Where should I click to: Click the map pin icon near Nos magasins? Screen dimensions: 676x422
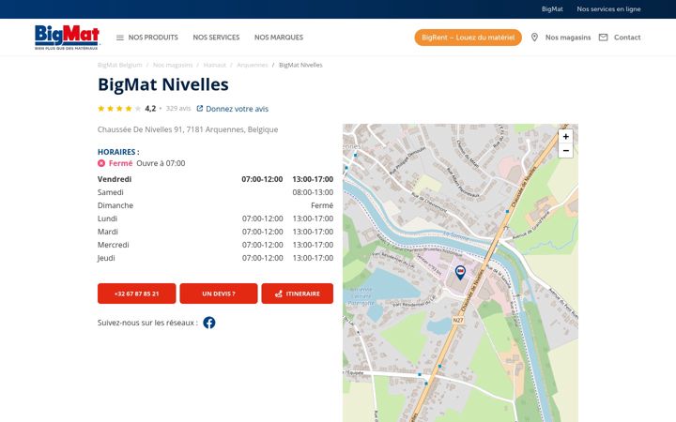[x=534, y=38]
